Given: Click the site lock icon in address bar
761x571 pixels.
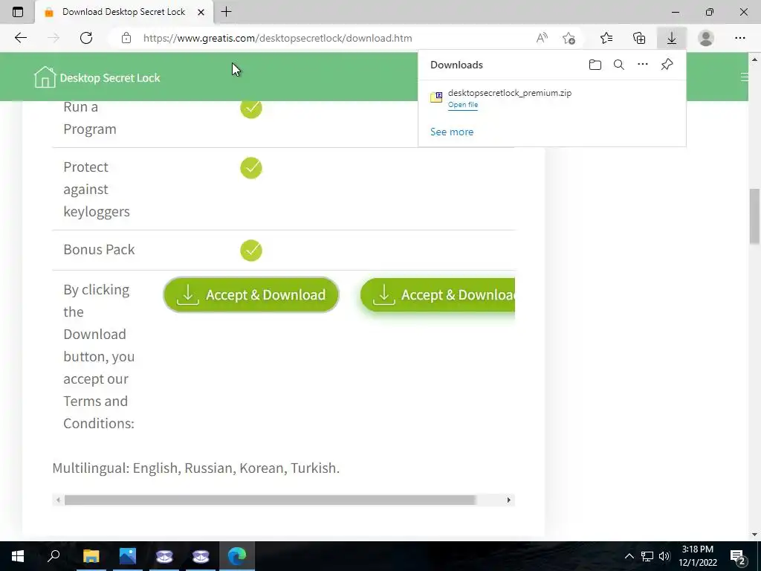Looking at the screenshot, I should click(126, 38).
